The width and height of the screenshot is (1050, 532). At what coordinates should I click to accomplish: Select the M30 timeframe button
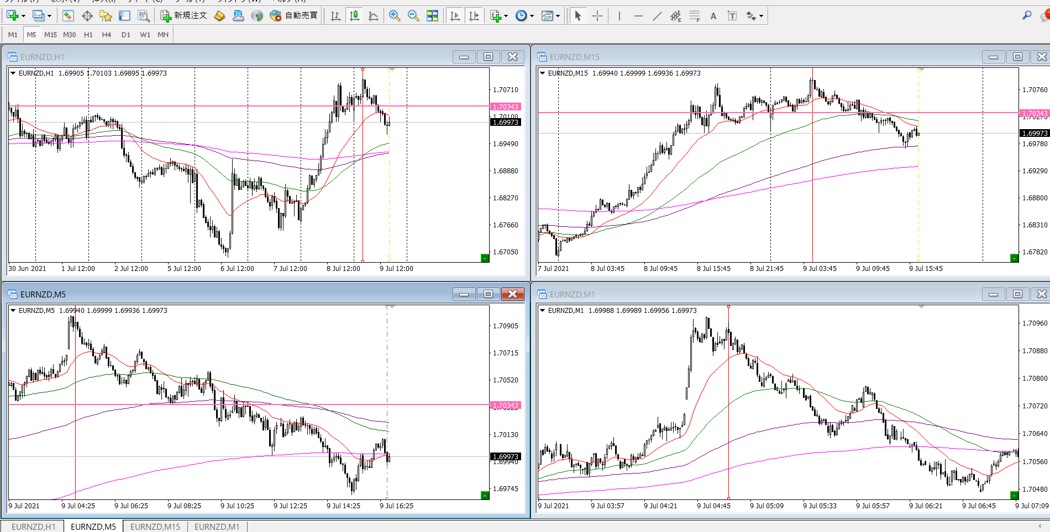[x=69, y=34]
